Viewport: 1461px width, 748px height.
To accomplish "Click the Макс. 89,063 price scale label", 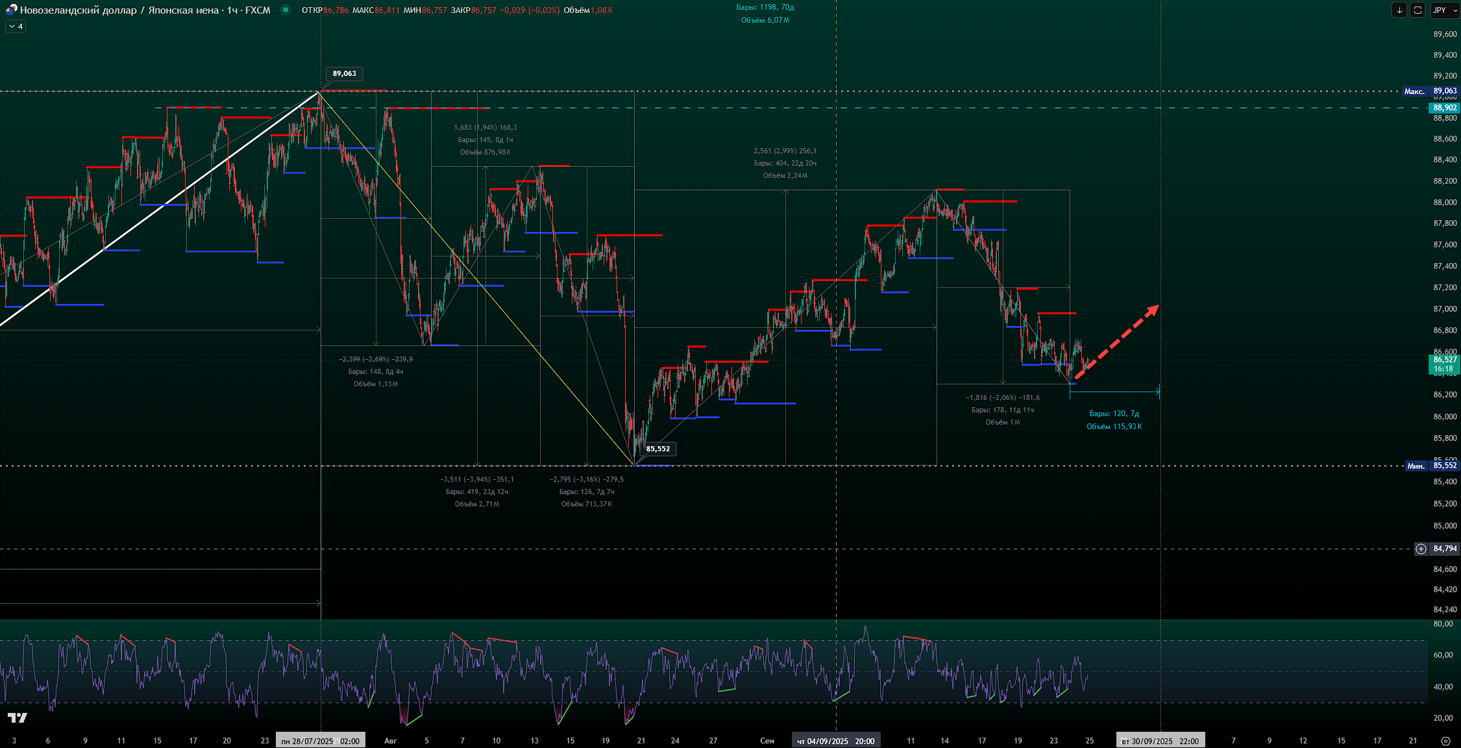I will [1430, 92].
